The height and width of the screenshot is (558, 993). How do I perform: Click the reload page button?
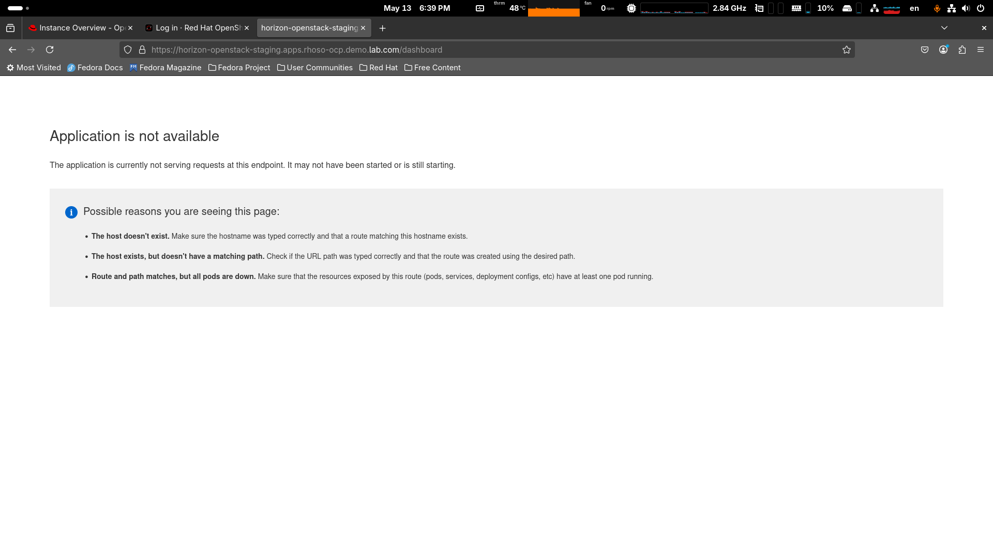[50, 50]
